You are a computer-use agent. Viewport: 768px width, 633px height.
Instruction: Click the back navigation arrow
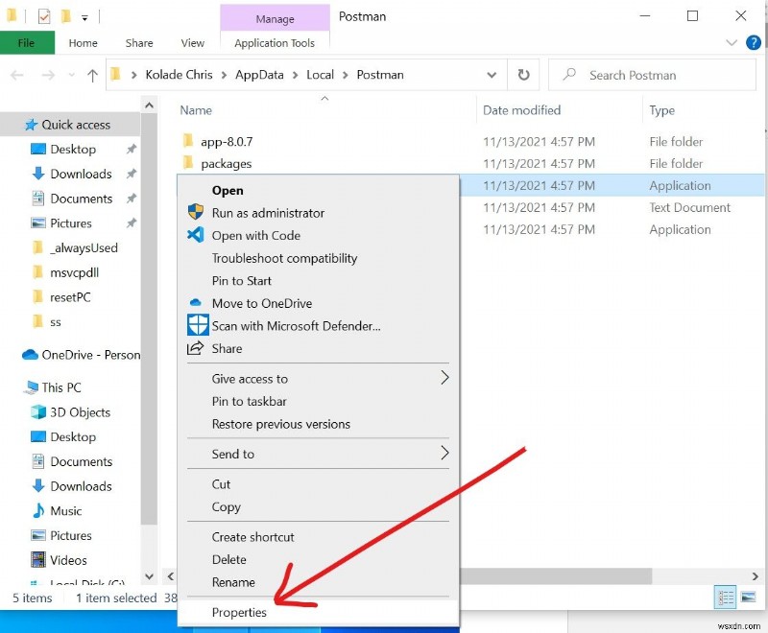point(14,75)
